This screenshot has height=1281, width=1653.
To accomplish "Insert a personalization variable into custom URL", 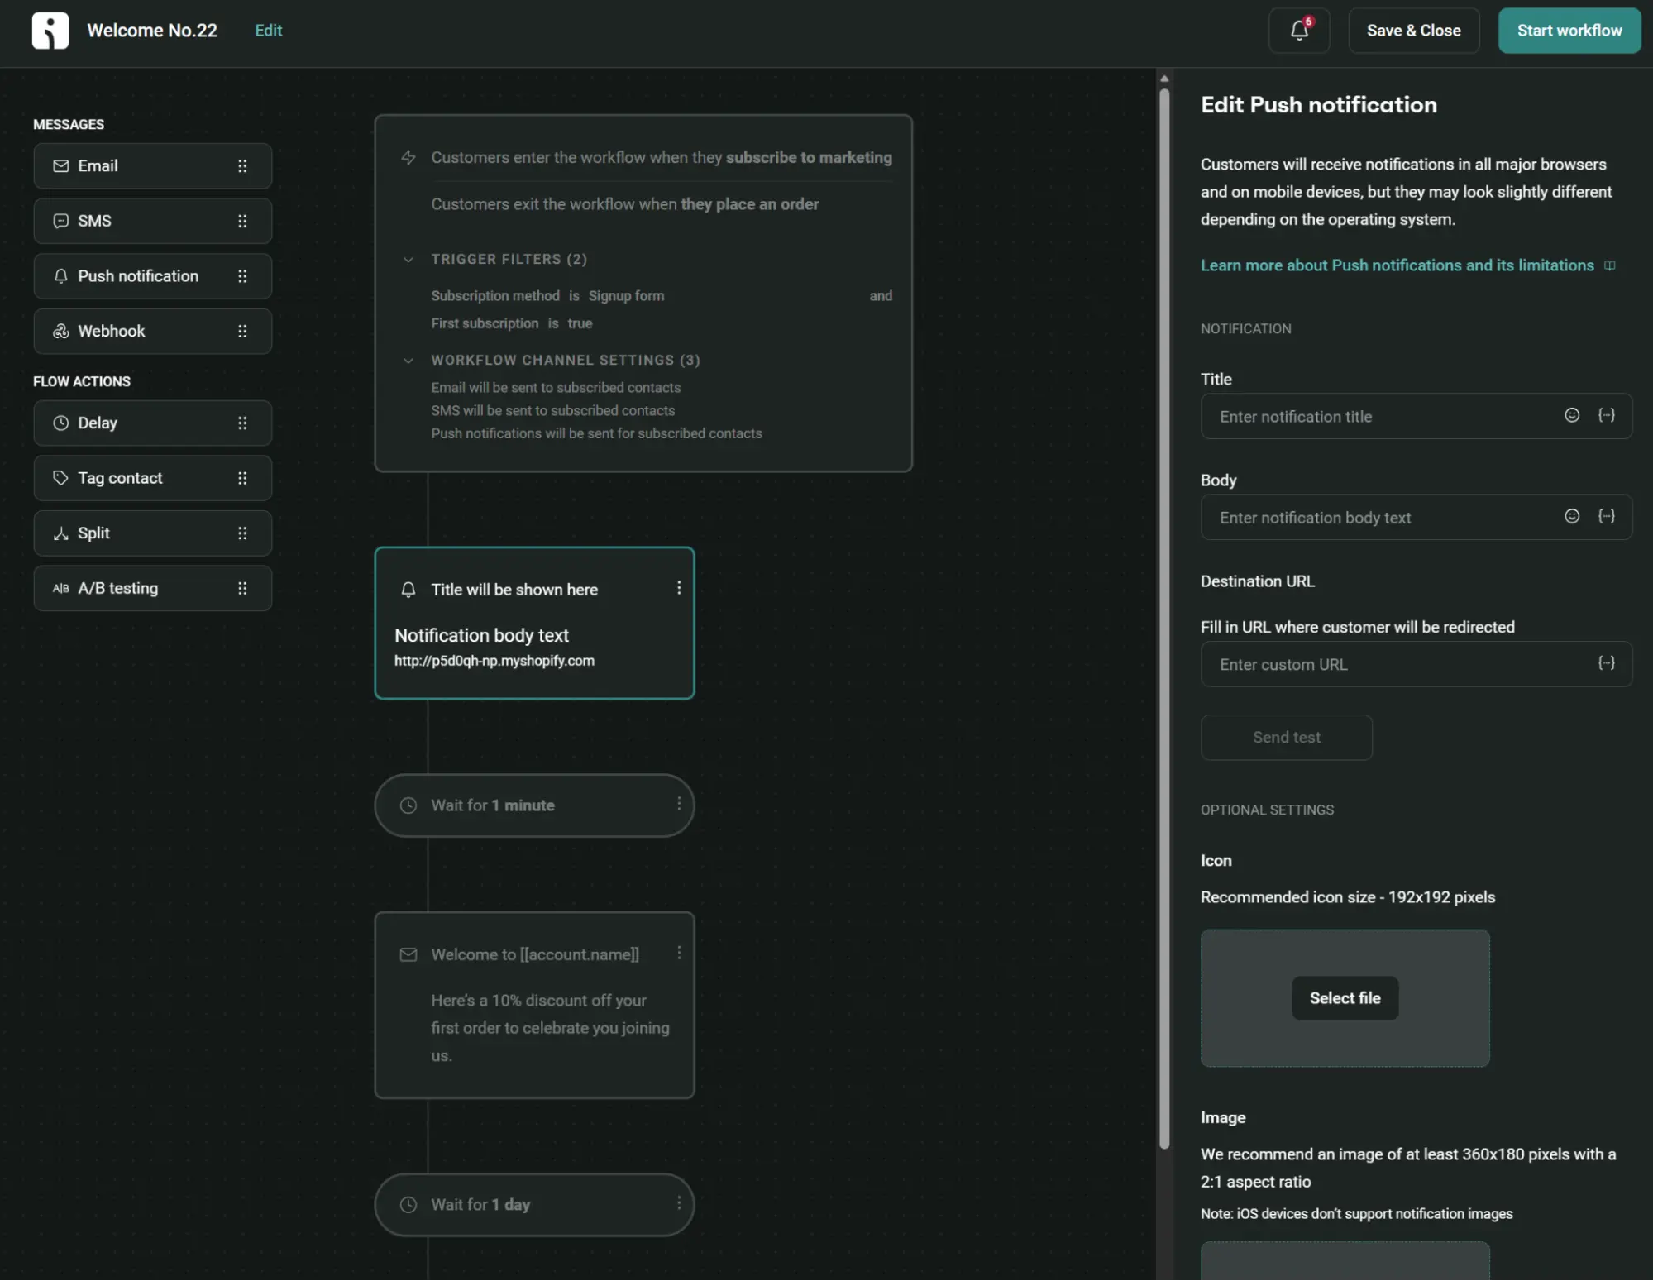I will pos(1606,663).
